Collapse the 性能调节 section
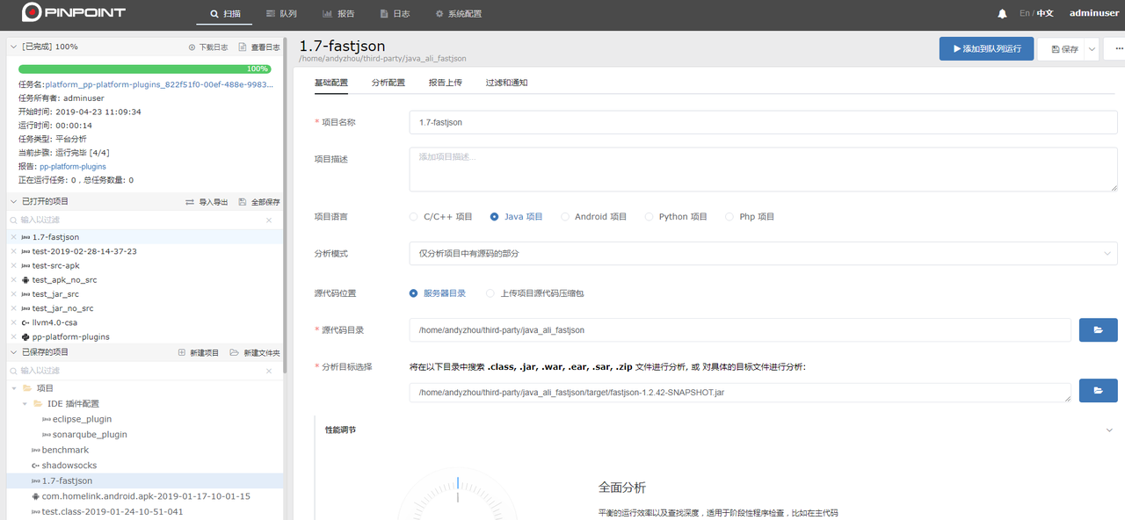Screen dimensions: 1125x520 (1108, 430)
